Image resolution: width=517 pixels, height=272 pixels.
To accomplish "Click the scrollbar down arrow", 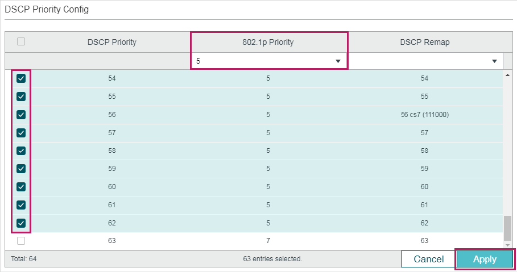I will (x=507, y=245).
